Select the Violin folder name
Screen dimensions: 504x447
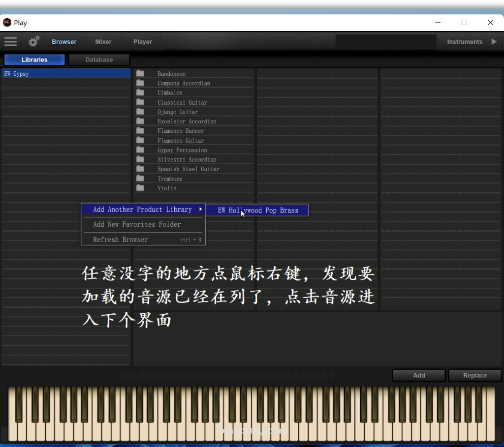tap(167, 188)
